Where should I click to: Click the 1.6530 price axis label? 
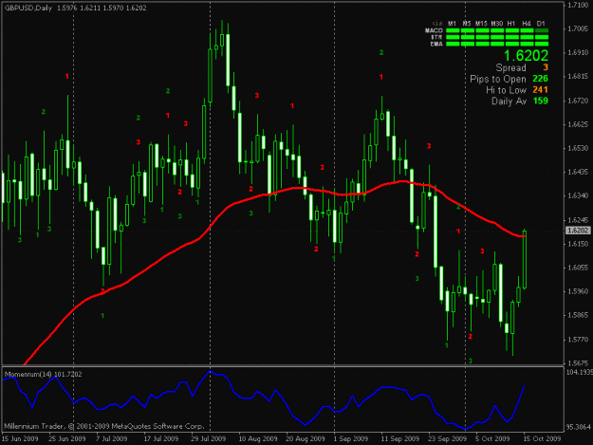click(578, 148)
